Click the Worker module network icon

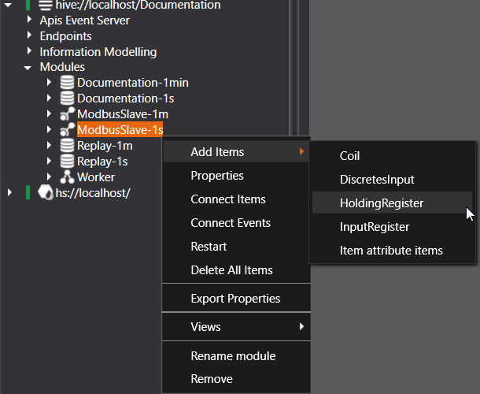[68, 177]
